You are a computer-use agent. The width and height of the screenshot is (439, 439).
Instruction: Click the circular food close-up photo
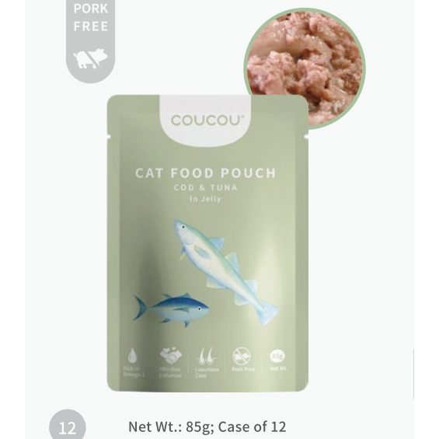(305, 68)
